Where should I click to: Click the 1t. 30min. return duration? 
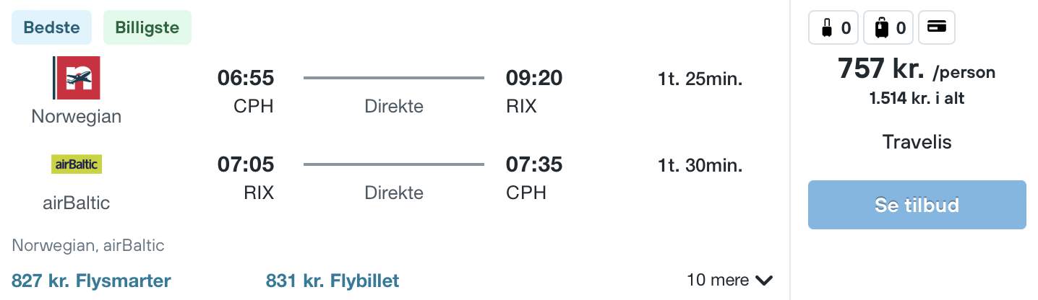700,165
